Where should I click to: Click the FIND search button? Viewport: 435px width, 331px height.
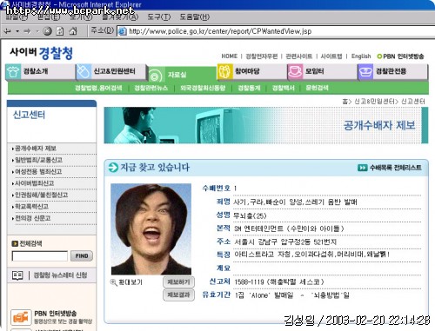82,256
